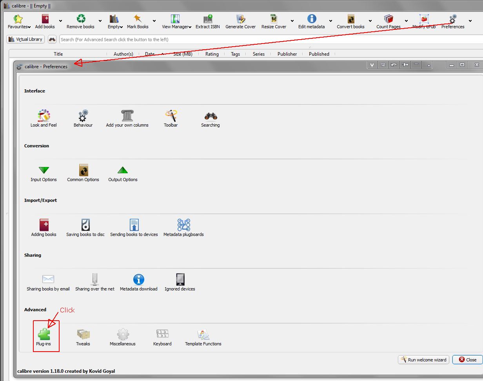The width and height of the screenshot is (483, 381).
Task: Open Sharing over the net settings
Action: [95, 283]
